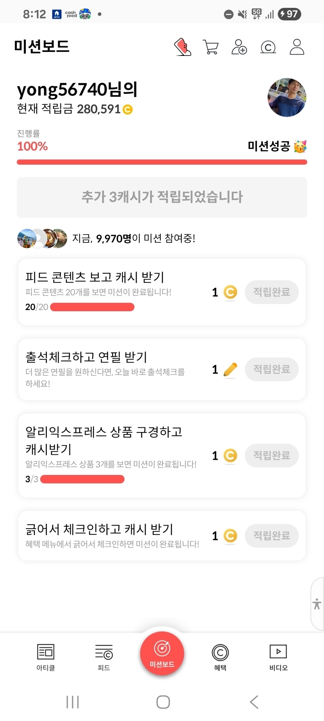Open the 아티클 tab
This screenshot has height=721, width=324.
46,658
